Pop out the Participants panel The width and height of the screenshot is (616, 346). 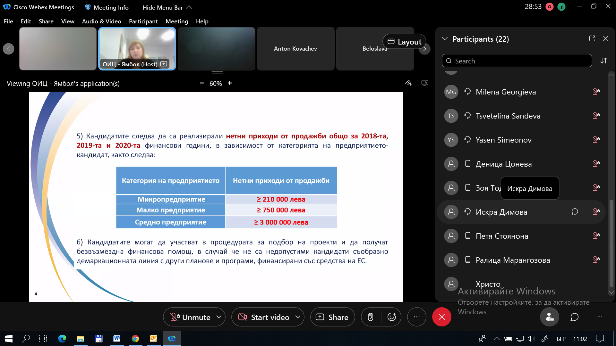coord(592,38)
